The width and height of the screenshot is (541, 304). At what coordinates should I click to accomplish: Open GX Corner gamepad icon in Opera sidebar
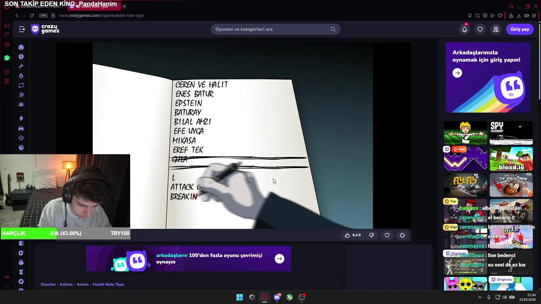click(x=7, y=25)
